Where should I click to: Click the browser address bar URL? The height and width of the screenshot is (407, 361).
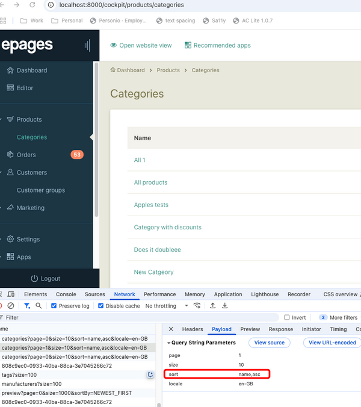[x=122, y=5]
